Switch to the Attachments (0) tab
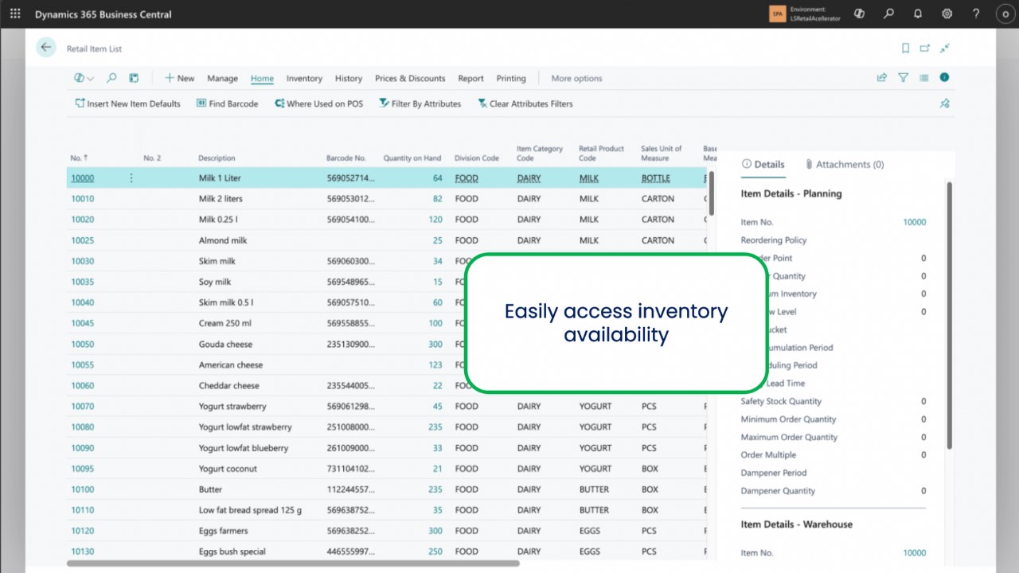The image size is (1019, 573). [845, 164]
